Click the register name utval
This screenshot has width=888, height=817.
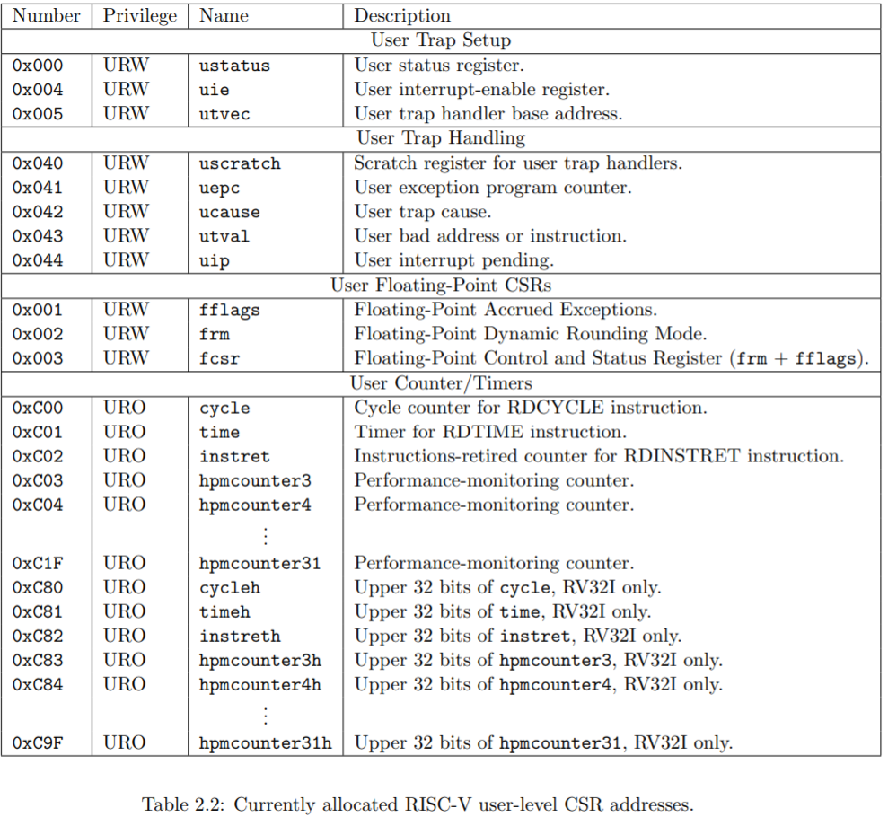[224, 237]
